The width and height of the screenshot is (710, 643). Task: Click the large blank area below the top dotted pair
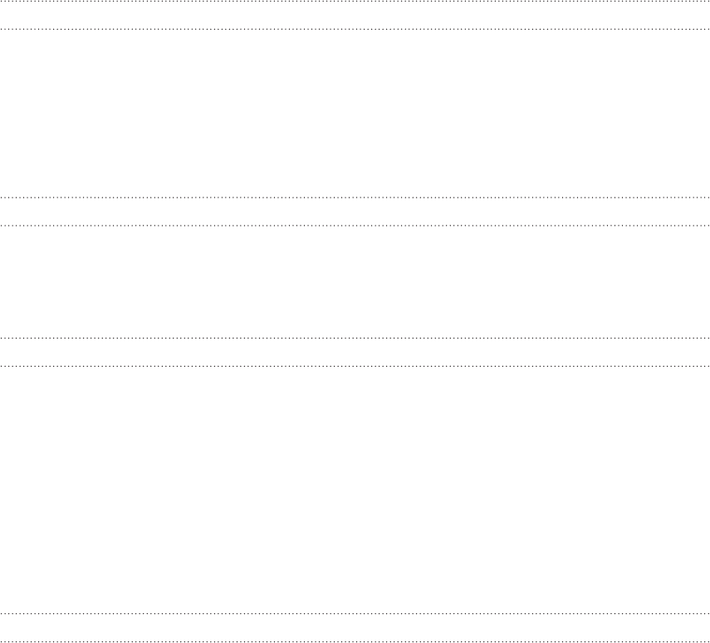[x=355, y=114]
